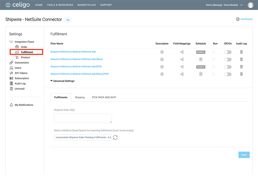258x193 pixels.
Task: Click the Dashboard gauge icon
Action: click(x=238, y=19)
